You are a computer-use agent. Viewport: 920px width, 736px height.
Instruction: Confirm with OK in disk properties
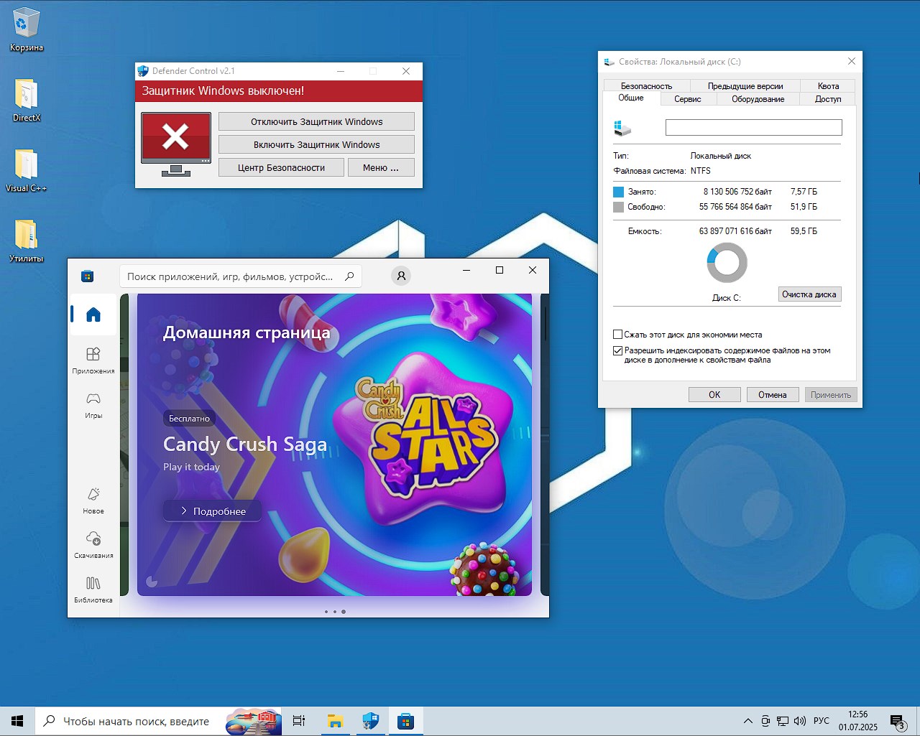(714, 394)
